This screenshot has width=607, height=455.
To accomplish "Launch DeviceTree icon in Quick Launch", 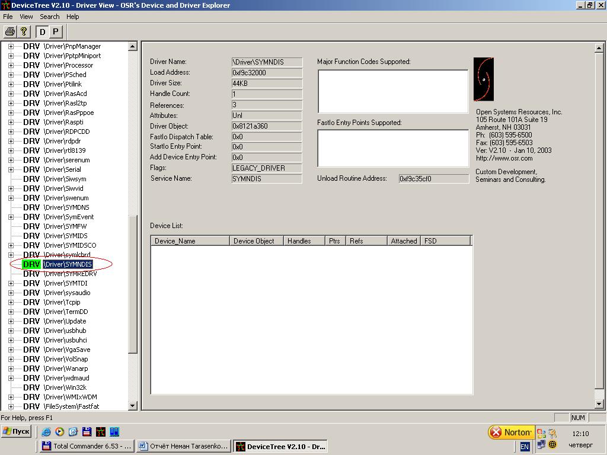I will point(101,431).
